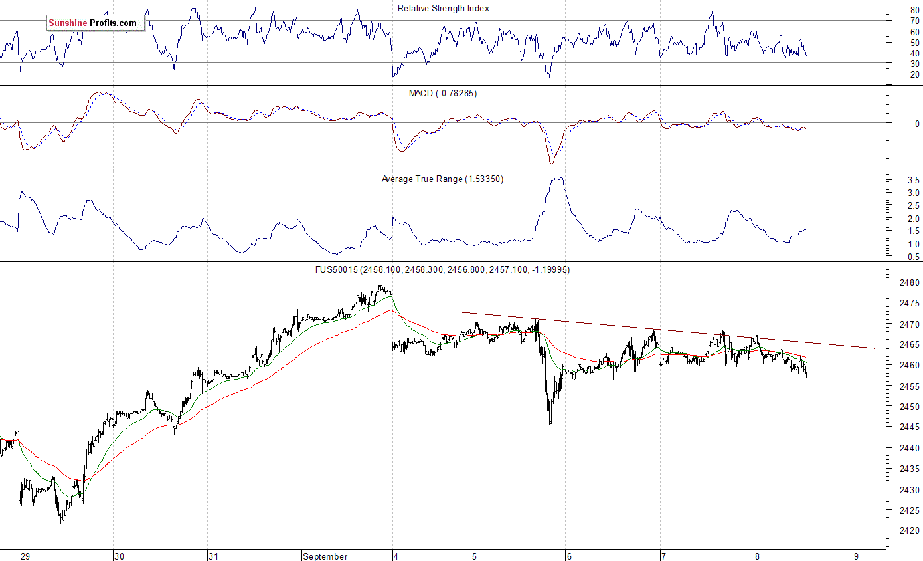Click the 2435 price axis label
Screen dimensions: 923x561
click(911, 469)
